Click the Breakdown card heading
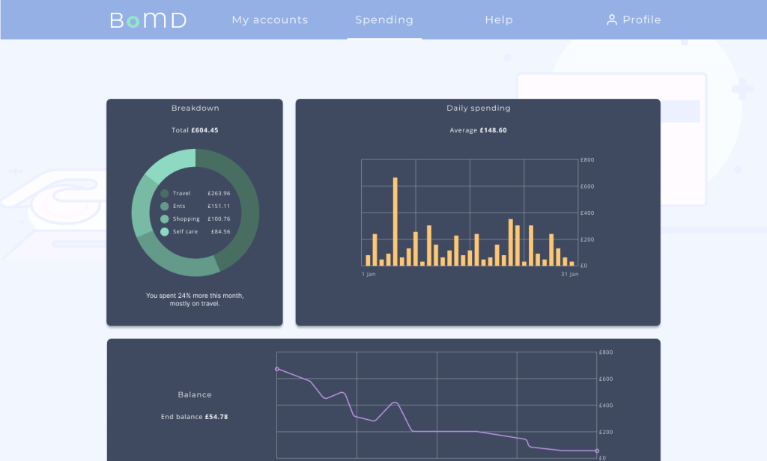767x461 pixels. point(195,109)
